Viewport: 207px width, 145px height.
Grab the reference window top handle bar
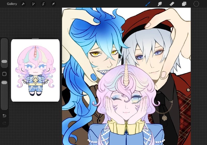35,38
